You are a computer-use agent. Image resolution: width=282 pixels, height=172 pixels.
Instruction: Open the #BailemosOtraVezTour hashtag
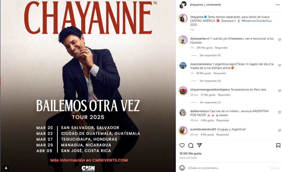(257, 21)
